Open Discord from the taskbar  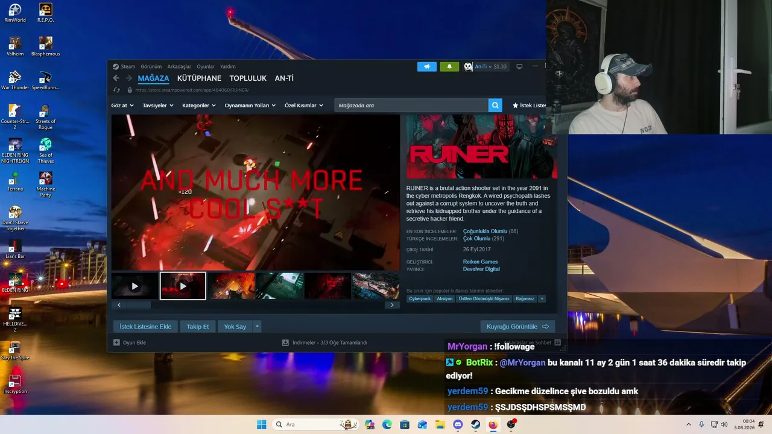pyautogui.click(x=458, y=424)
